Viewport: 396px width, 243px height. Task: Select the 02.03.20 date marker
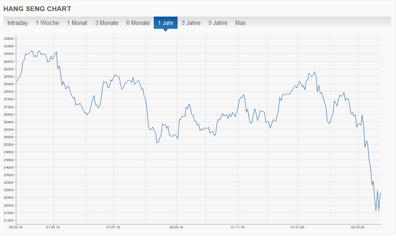pyautogui.click(x=358, y=227)
